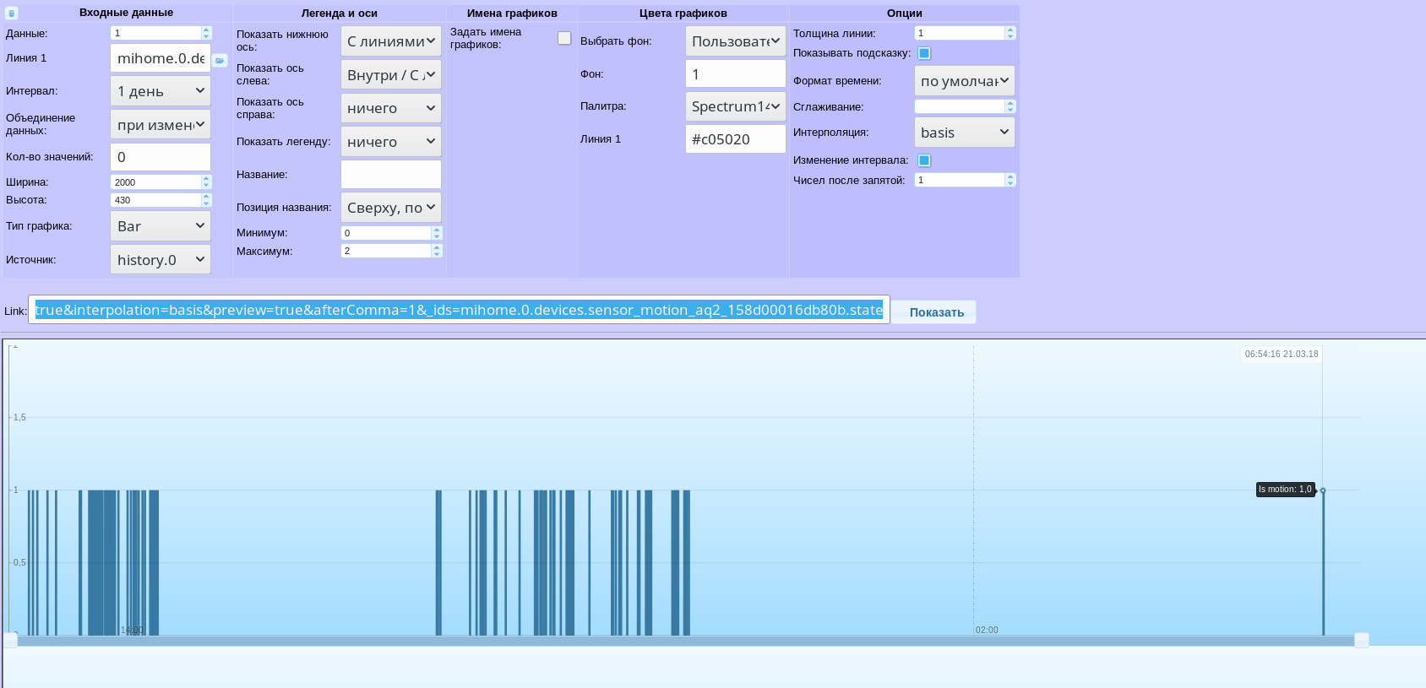Open the Объединение данных dropdown

pyautogui.click(x=161, y=125)
